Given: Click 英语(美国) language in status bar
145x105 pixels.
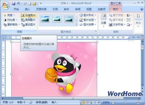Looking at the screenshot, I should 42,102.
